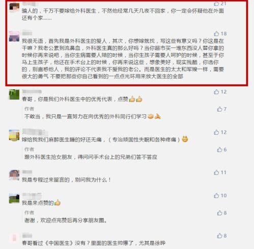This screenshot has height=249, width=254.
Task: Like the top comment with 21 likes
Action: click(216, 4)
